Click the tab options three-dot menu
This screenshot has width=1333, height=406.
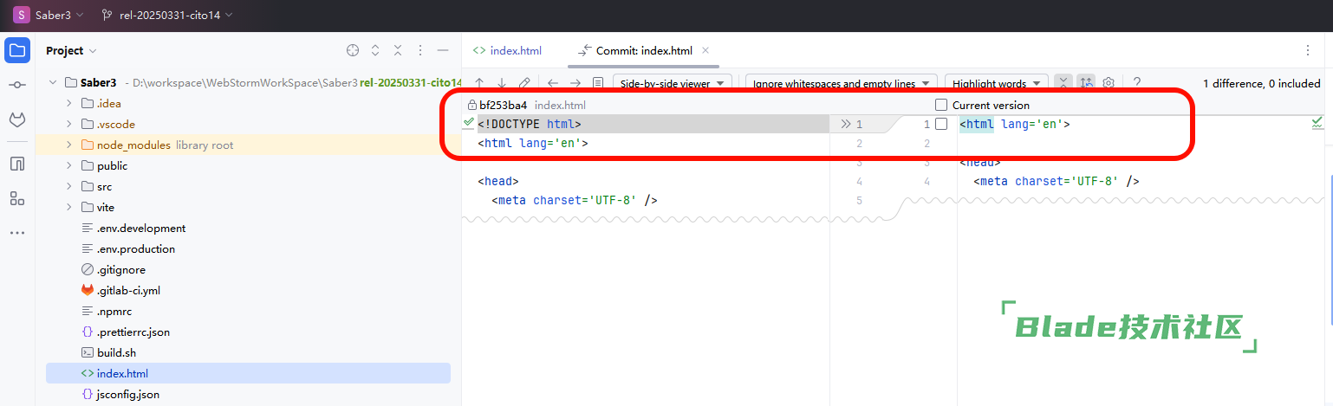tap(1308, 50)
